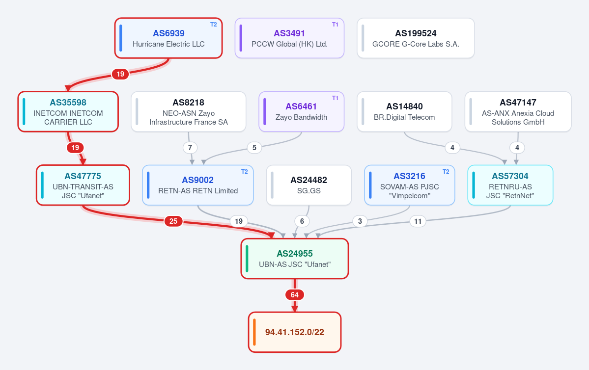
Task: Click the T2 badge on AS6939
Action: click(x=213, y=25)
